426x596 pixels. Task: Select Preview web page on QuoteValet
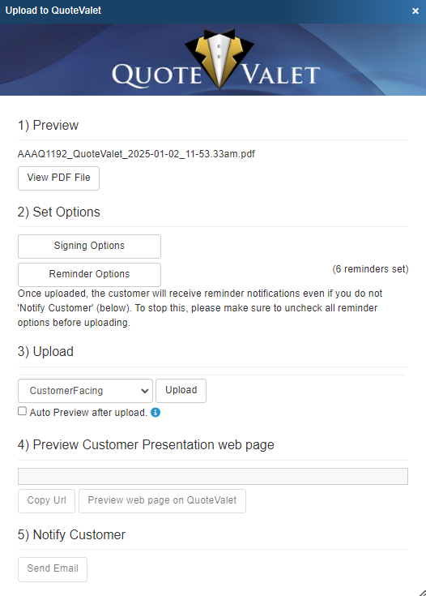click(x=162, y=500)
